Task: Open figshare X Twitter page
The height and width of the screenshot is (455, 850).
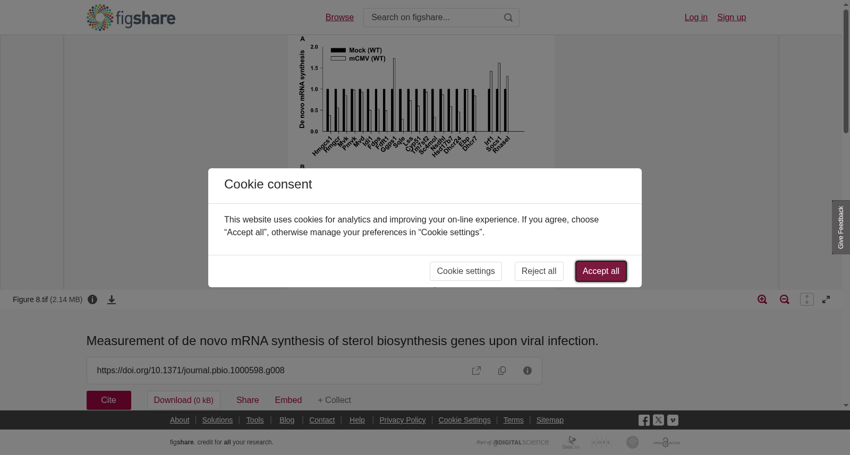Action: 658,420
